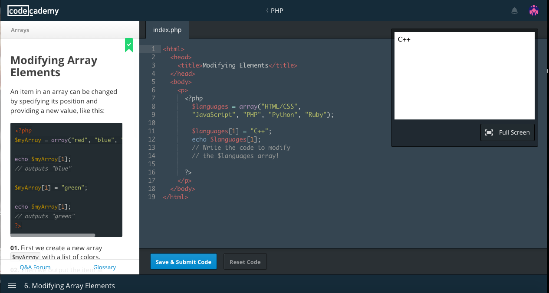Click the 6. Modifying Array Elements title

coord(69,286)
